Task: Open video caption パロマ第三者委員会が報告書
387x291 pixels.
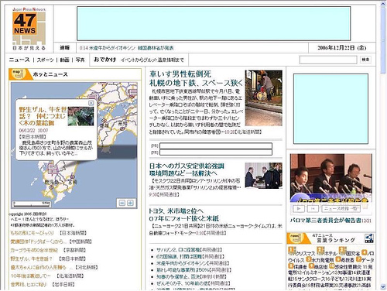Action: coord(326,221)
